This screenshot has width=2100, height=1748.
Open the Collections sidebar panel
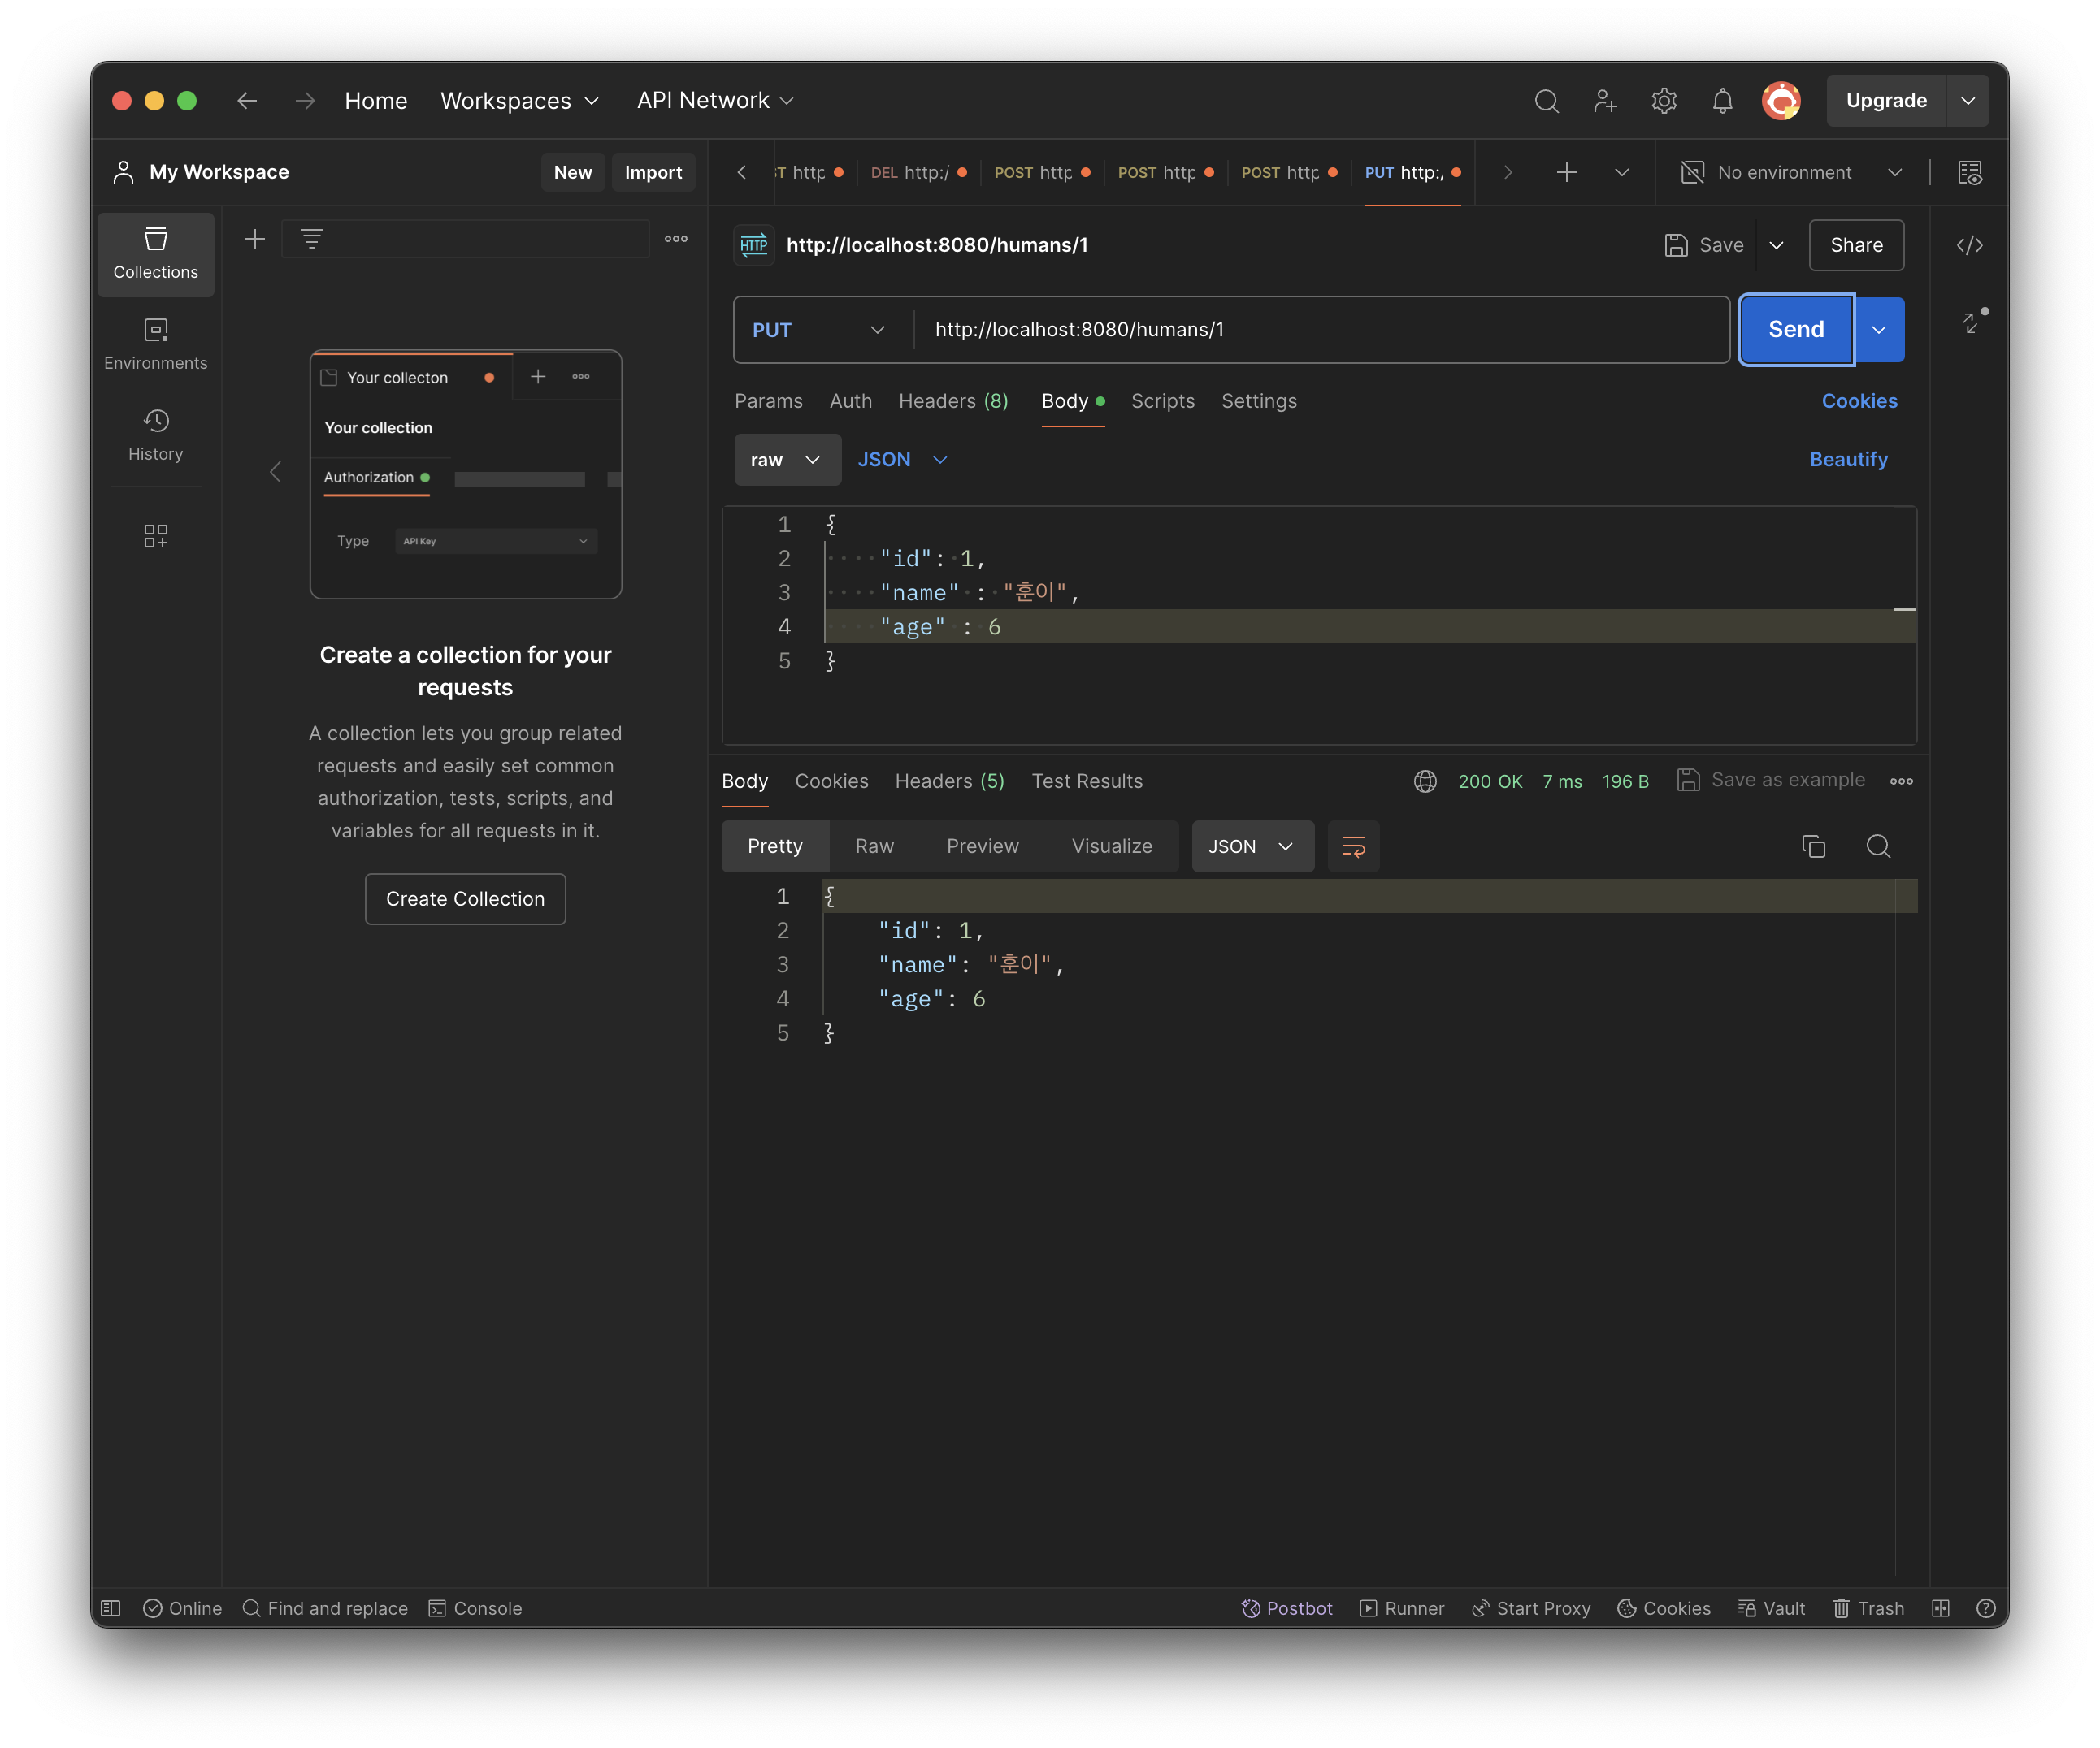pyautogui.click(x=155, y=254)
